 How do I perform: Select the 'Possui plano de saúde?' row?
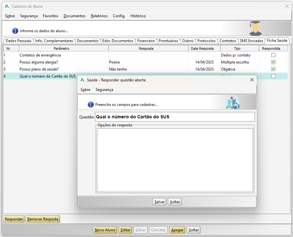[145, 69]
